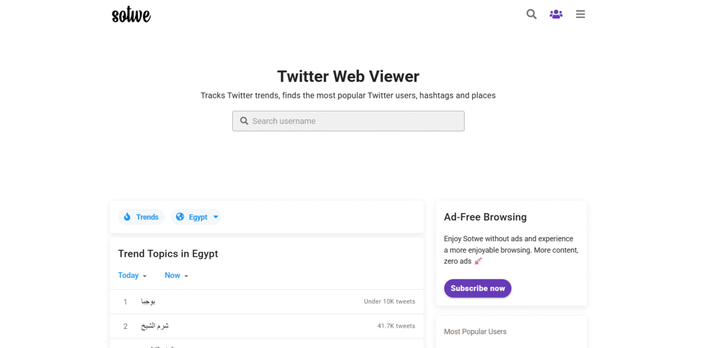Focus the Search username input field

click(x=348, y=121)
